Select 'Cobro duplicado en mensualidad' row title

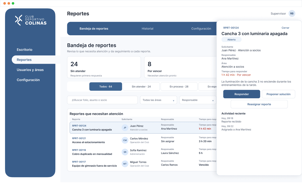92,154
